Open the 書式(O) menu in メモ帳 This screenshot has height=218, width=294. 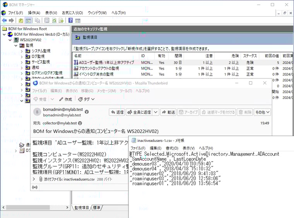click(172, 148)
